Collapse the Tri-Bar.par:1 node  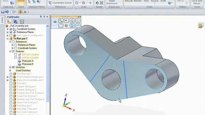pos(7,39)
